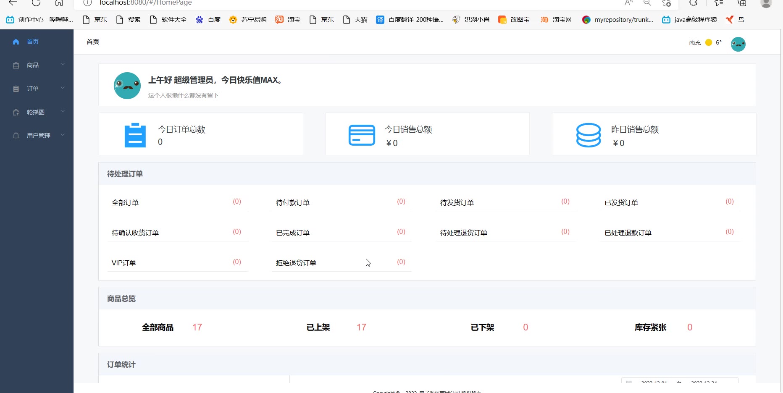Click the 轮播图 sidebar icon

coord(16,112)
